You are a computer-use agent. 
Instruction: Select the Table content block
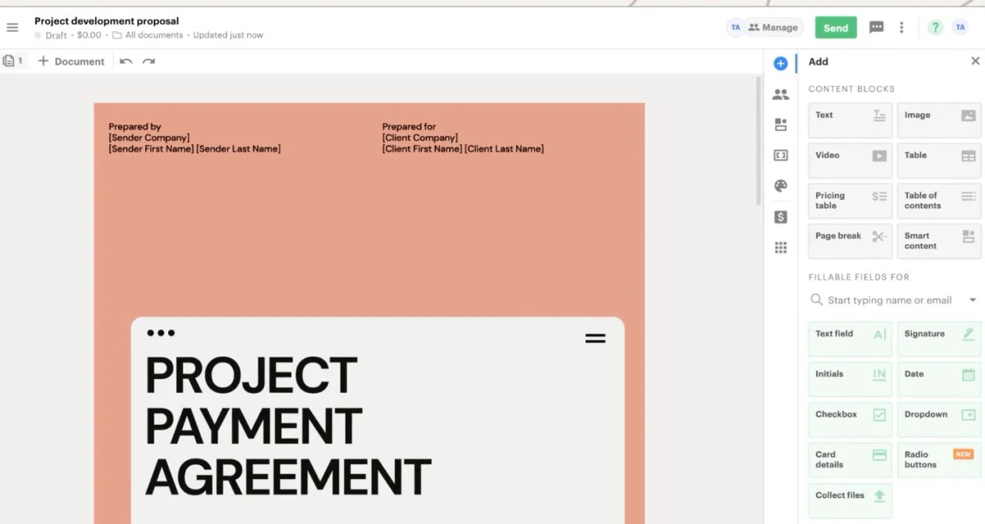(x=939, y=160)
